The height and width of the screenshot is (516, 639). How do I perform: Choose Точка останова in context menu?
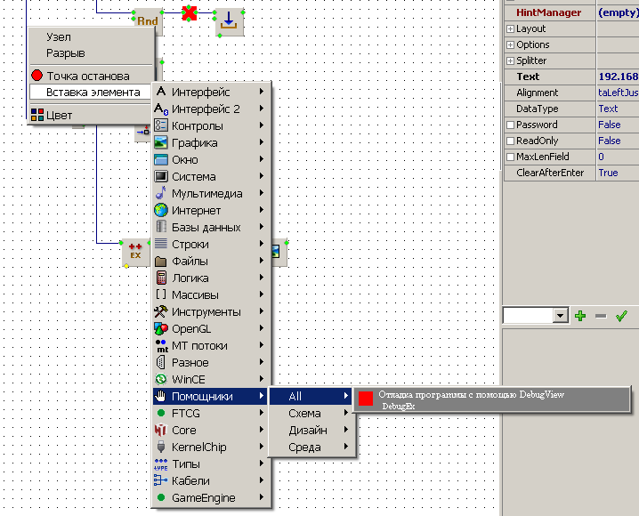point(87,77)
